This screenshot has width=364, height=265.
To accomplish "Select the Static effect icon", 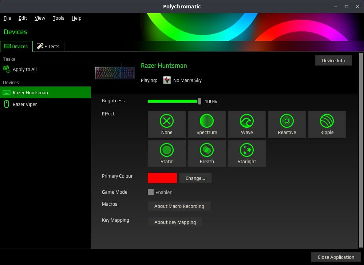I will [x=167, y=153].
